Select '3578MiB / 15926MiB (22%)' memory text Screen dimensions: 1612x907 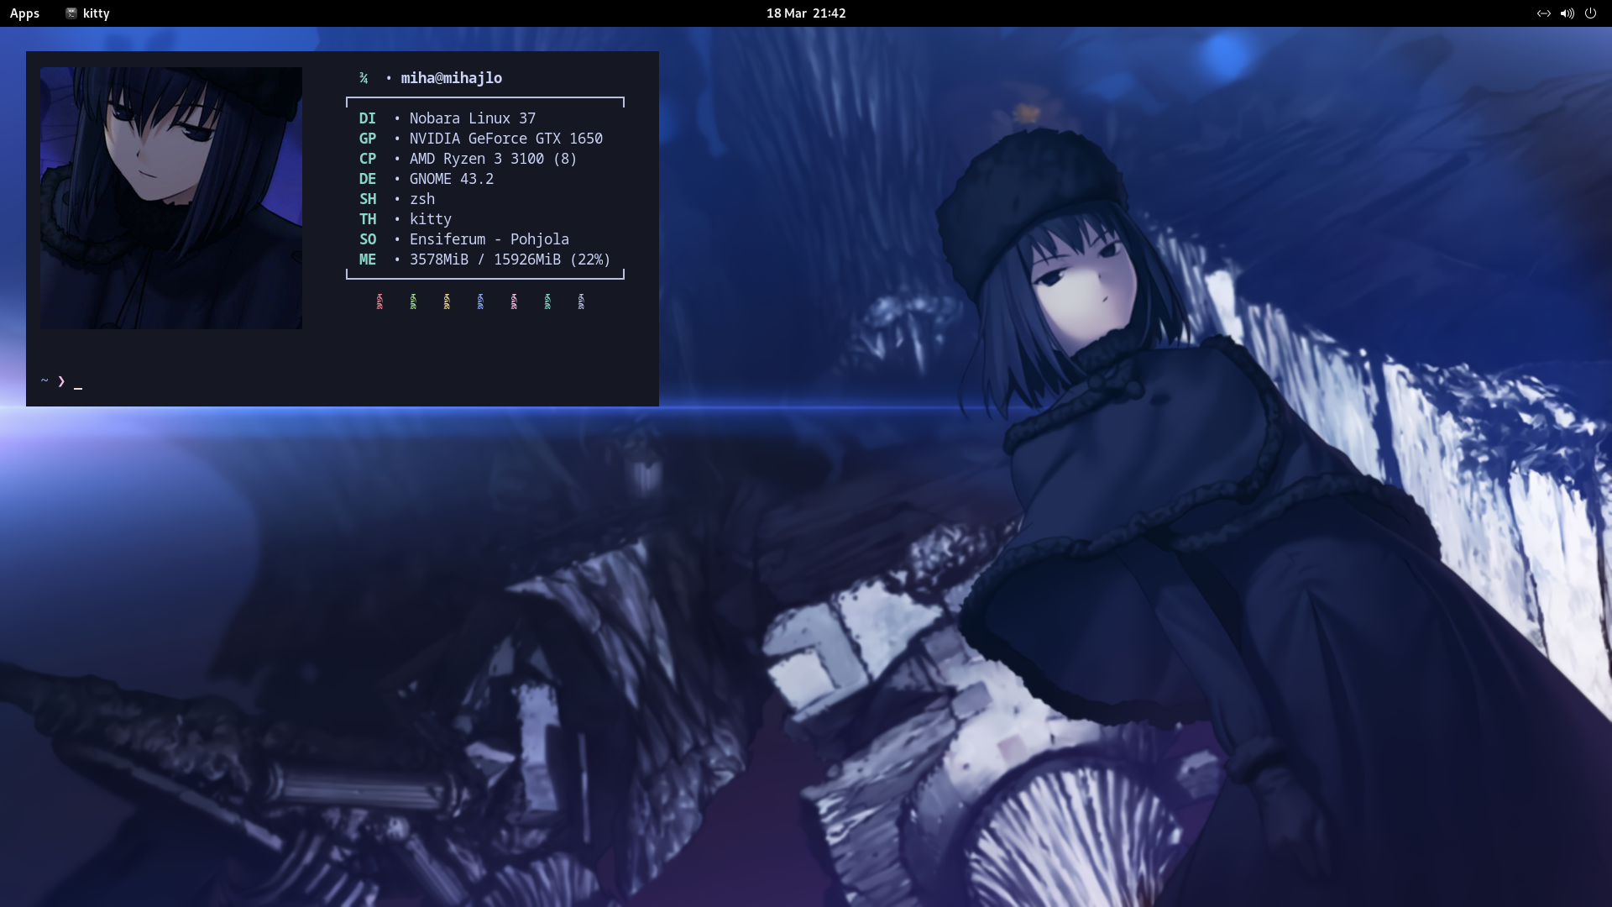tap(510, 260)
